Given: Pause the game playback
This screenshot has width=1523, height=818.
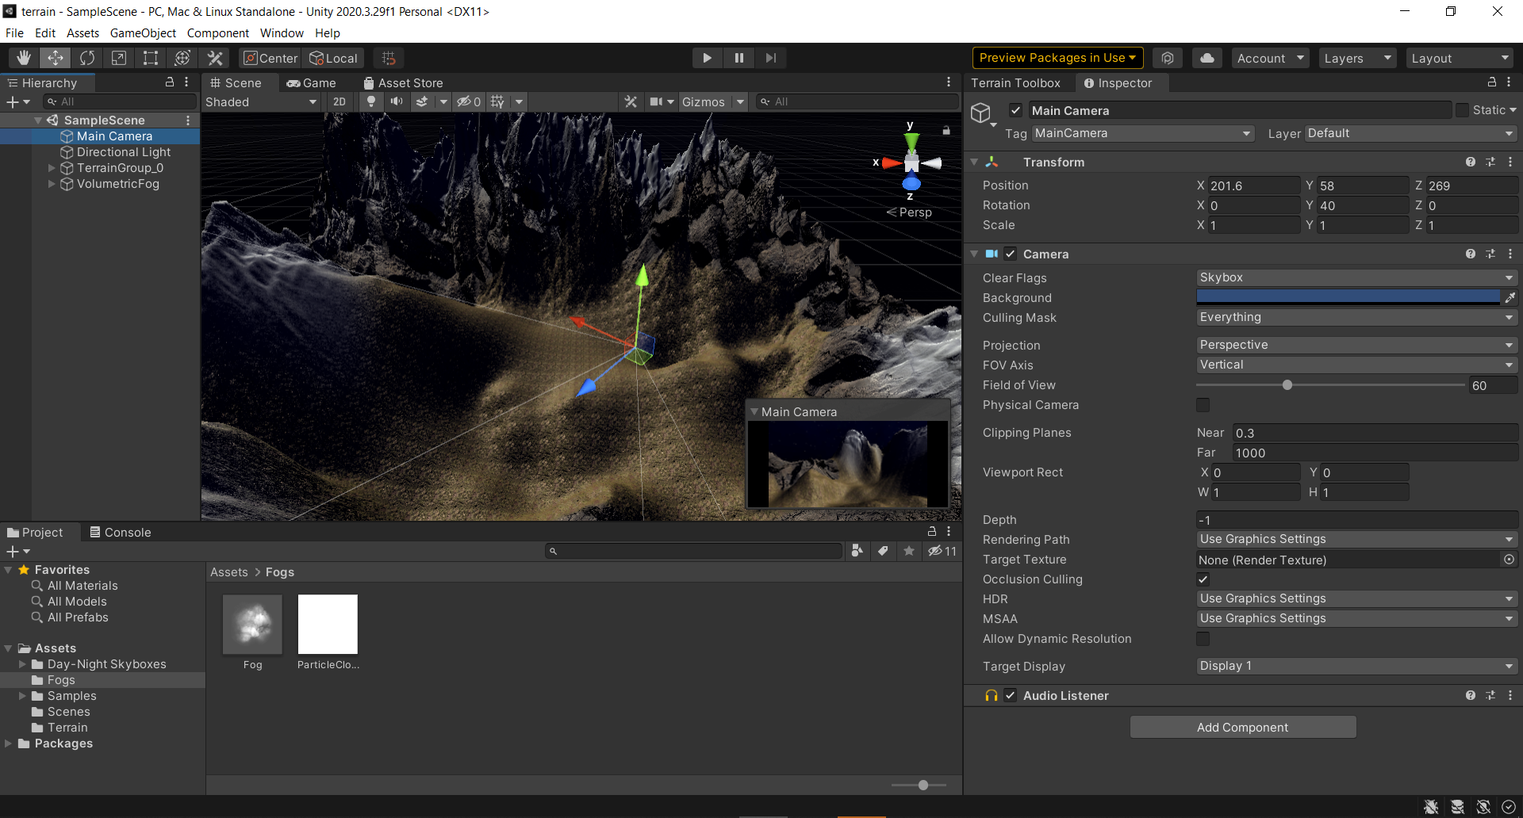Looking at the screenshot, I should click(738, 58).
